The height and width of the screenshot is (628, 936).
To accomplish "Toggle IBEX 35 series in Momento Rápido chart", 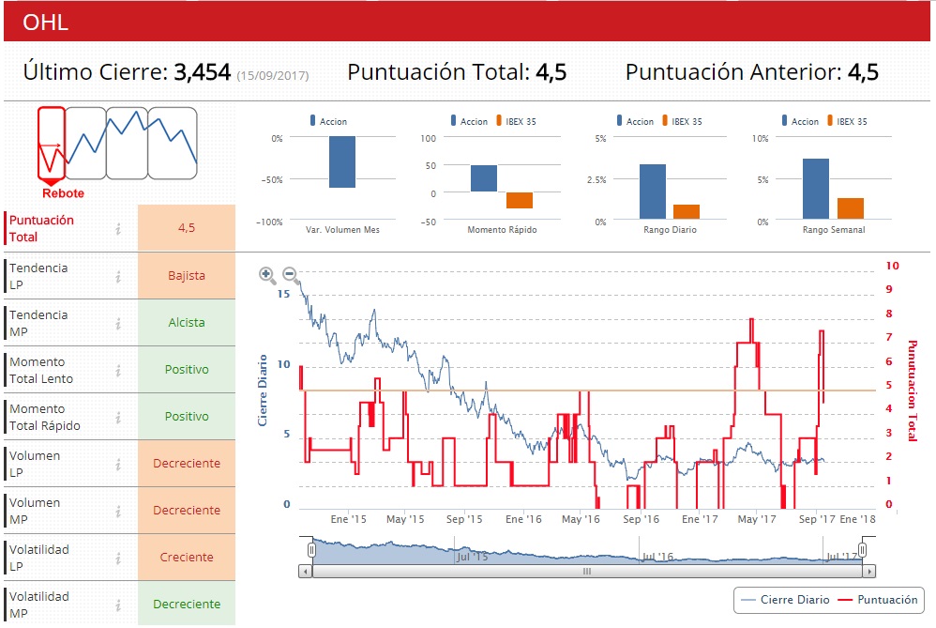I will coord(516,121).
